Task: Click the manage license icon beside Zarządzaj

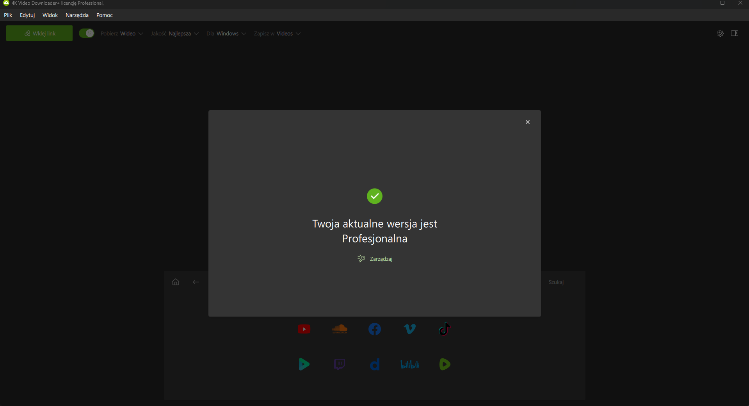Action: pos(361,258)
